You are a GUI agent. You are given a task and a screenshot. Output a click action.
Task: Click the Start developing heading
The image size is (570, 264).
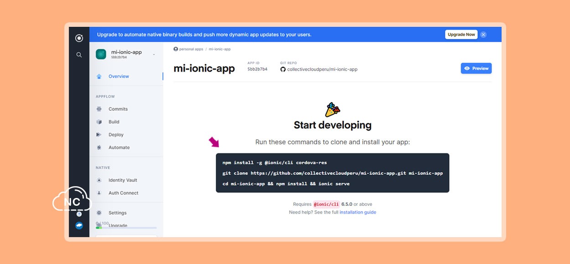332,125
